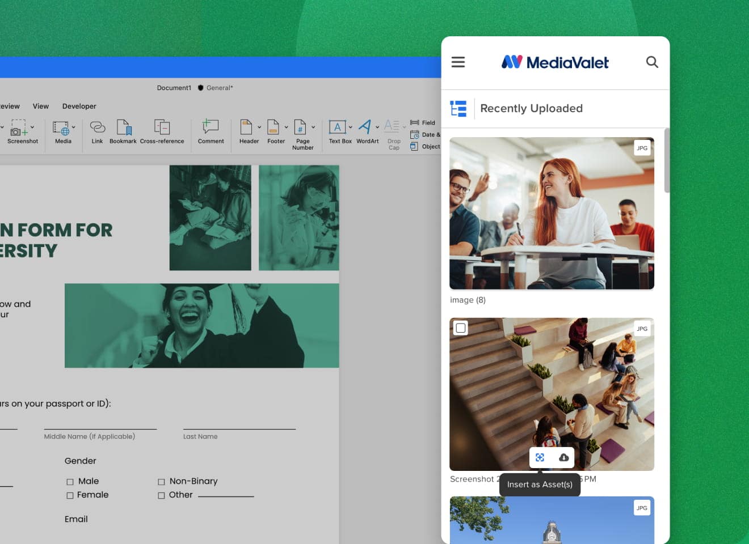749x544 pixels.
Task: Click the Other gender fill-in line
Action: tap(226, 495)
